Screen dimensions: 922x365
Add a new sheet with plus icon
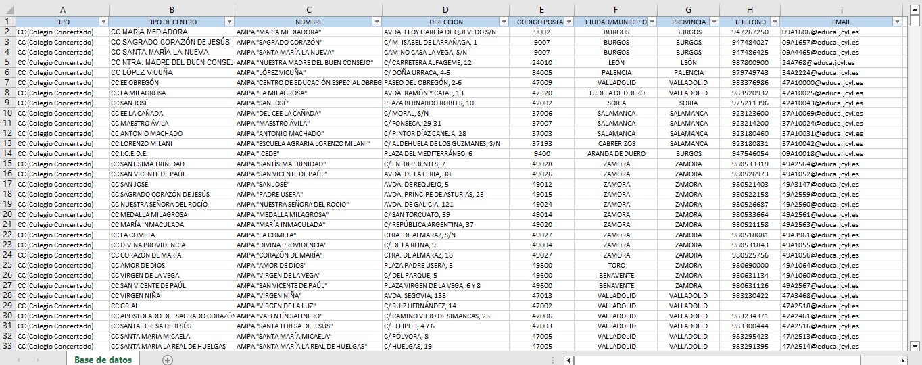168,360
